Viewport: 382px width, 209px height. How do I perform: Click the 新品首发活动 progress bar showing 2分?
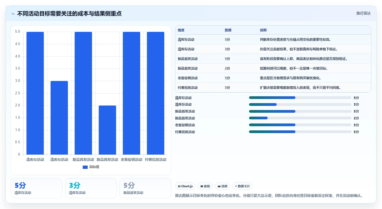[x=300, y=118]
